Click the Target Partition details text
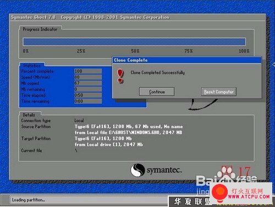The height and width of the screenshot is (207, 275). pyautogui.click(x=109, y=142)
